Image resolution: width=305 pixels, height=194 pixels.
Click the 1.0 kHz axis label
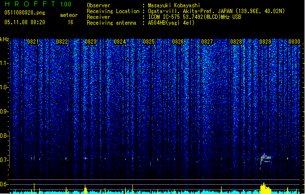4,87
